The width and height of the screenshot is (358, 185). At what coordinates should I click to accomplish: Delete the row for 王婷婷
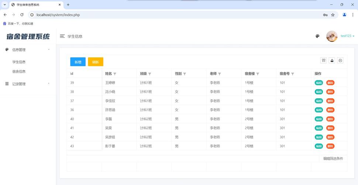pyautogui.click(x=330, y=83)
